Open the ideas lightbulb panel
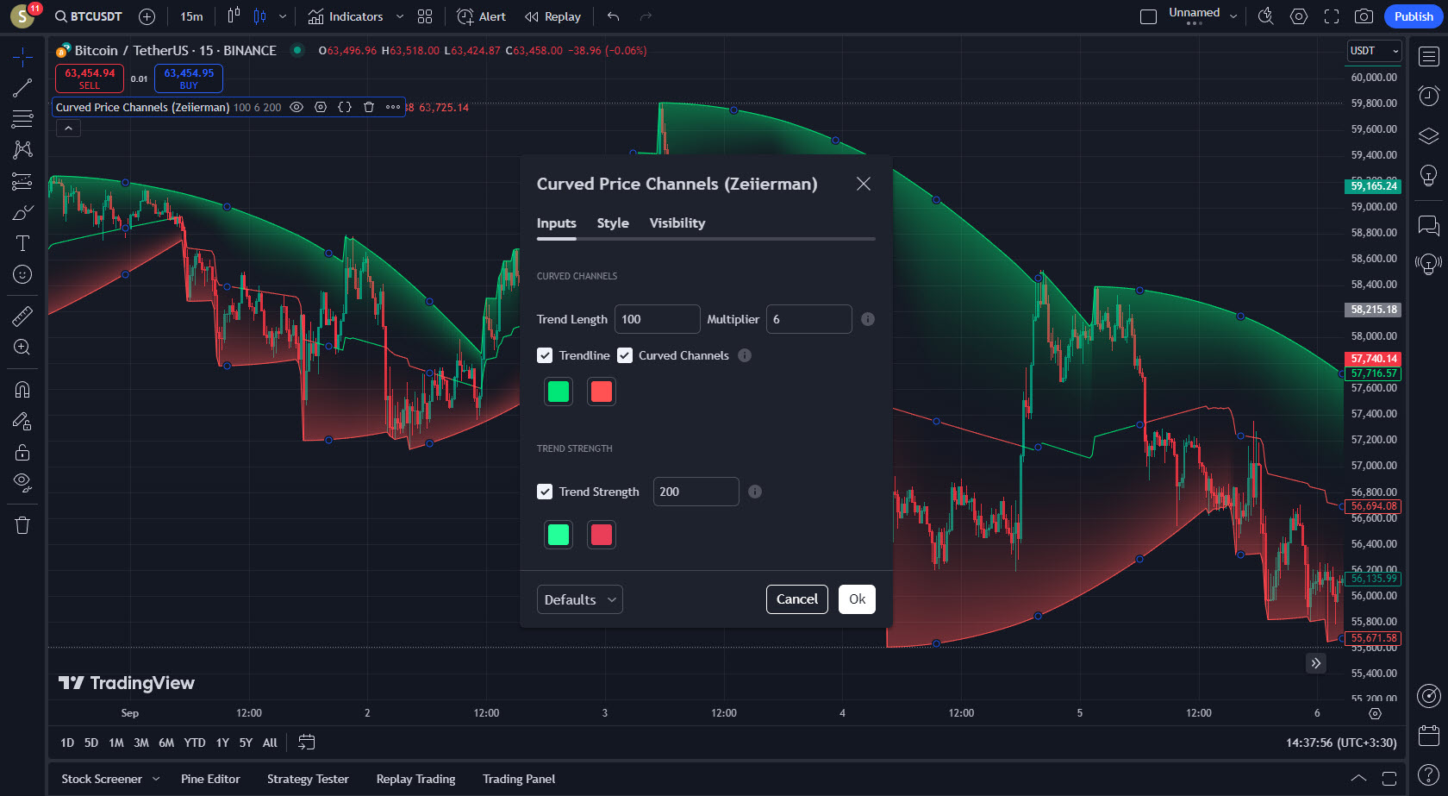Screen dimensions: 1448x796 [1429, 176]
